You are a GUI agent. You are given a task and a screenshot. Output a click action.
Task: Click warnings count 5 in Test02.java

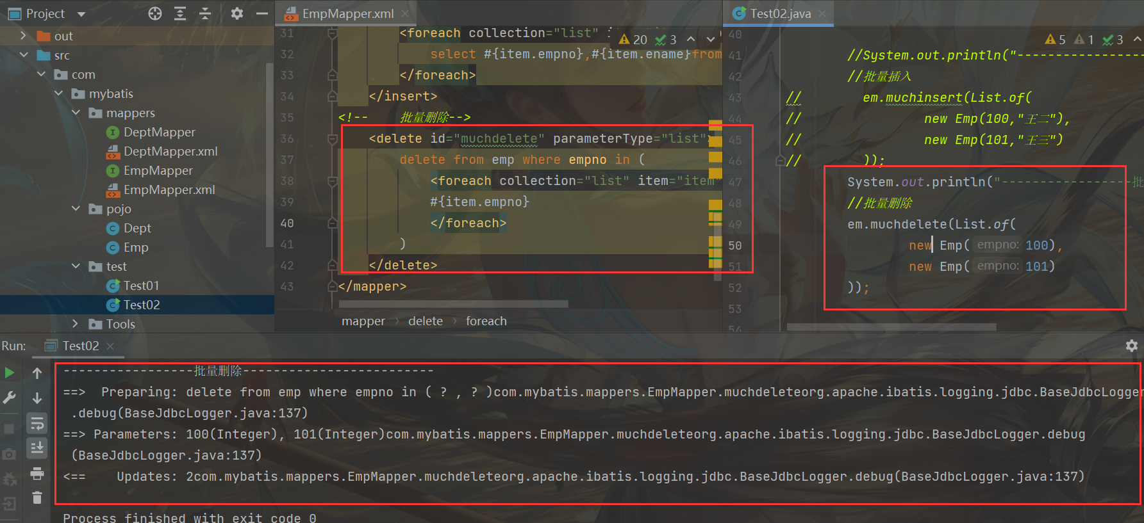click(1055, 40)
